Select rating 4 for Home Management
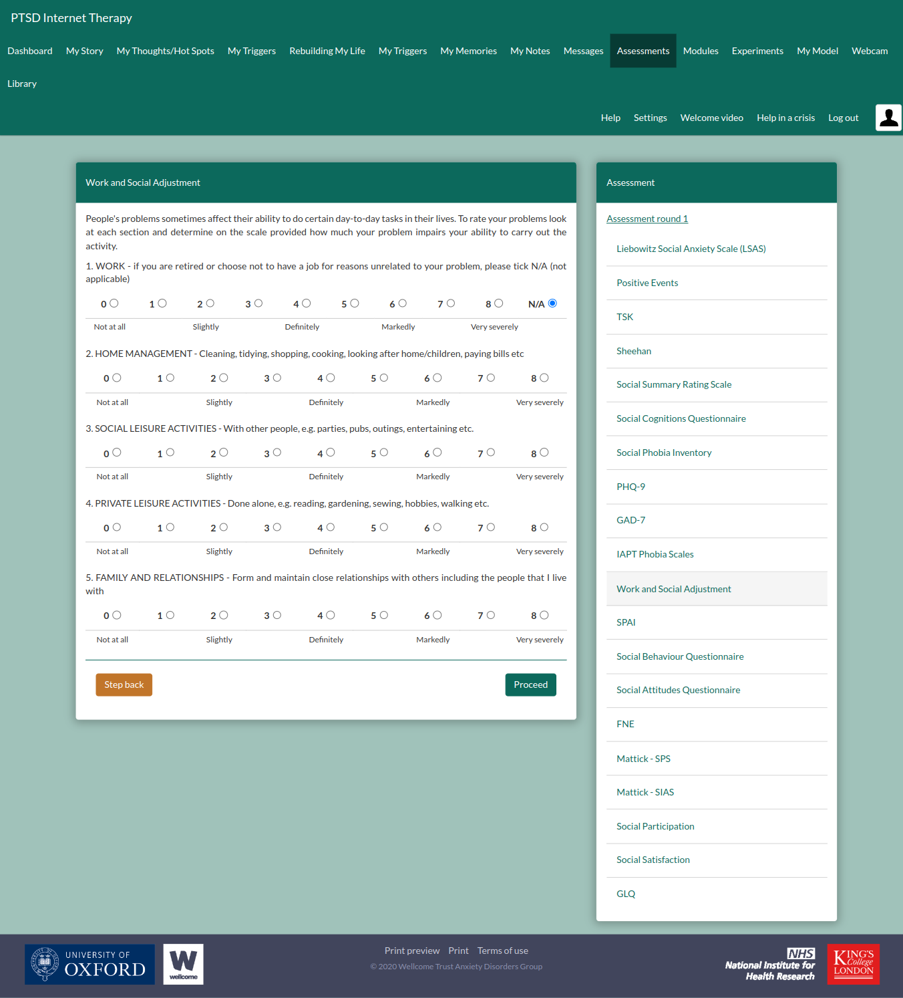Screen dimensions: 903x998 pos(331,378)
